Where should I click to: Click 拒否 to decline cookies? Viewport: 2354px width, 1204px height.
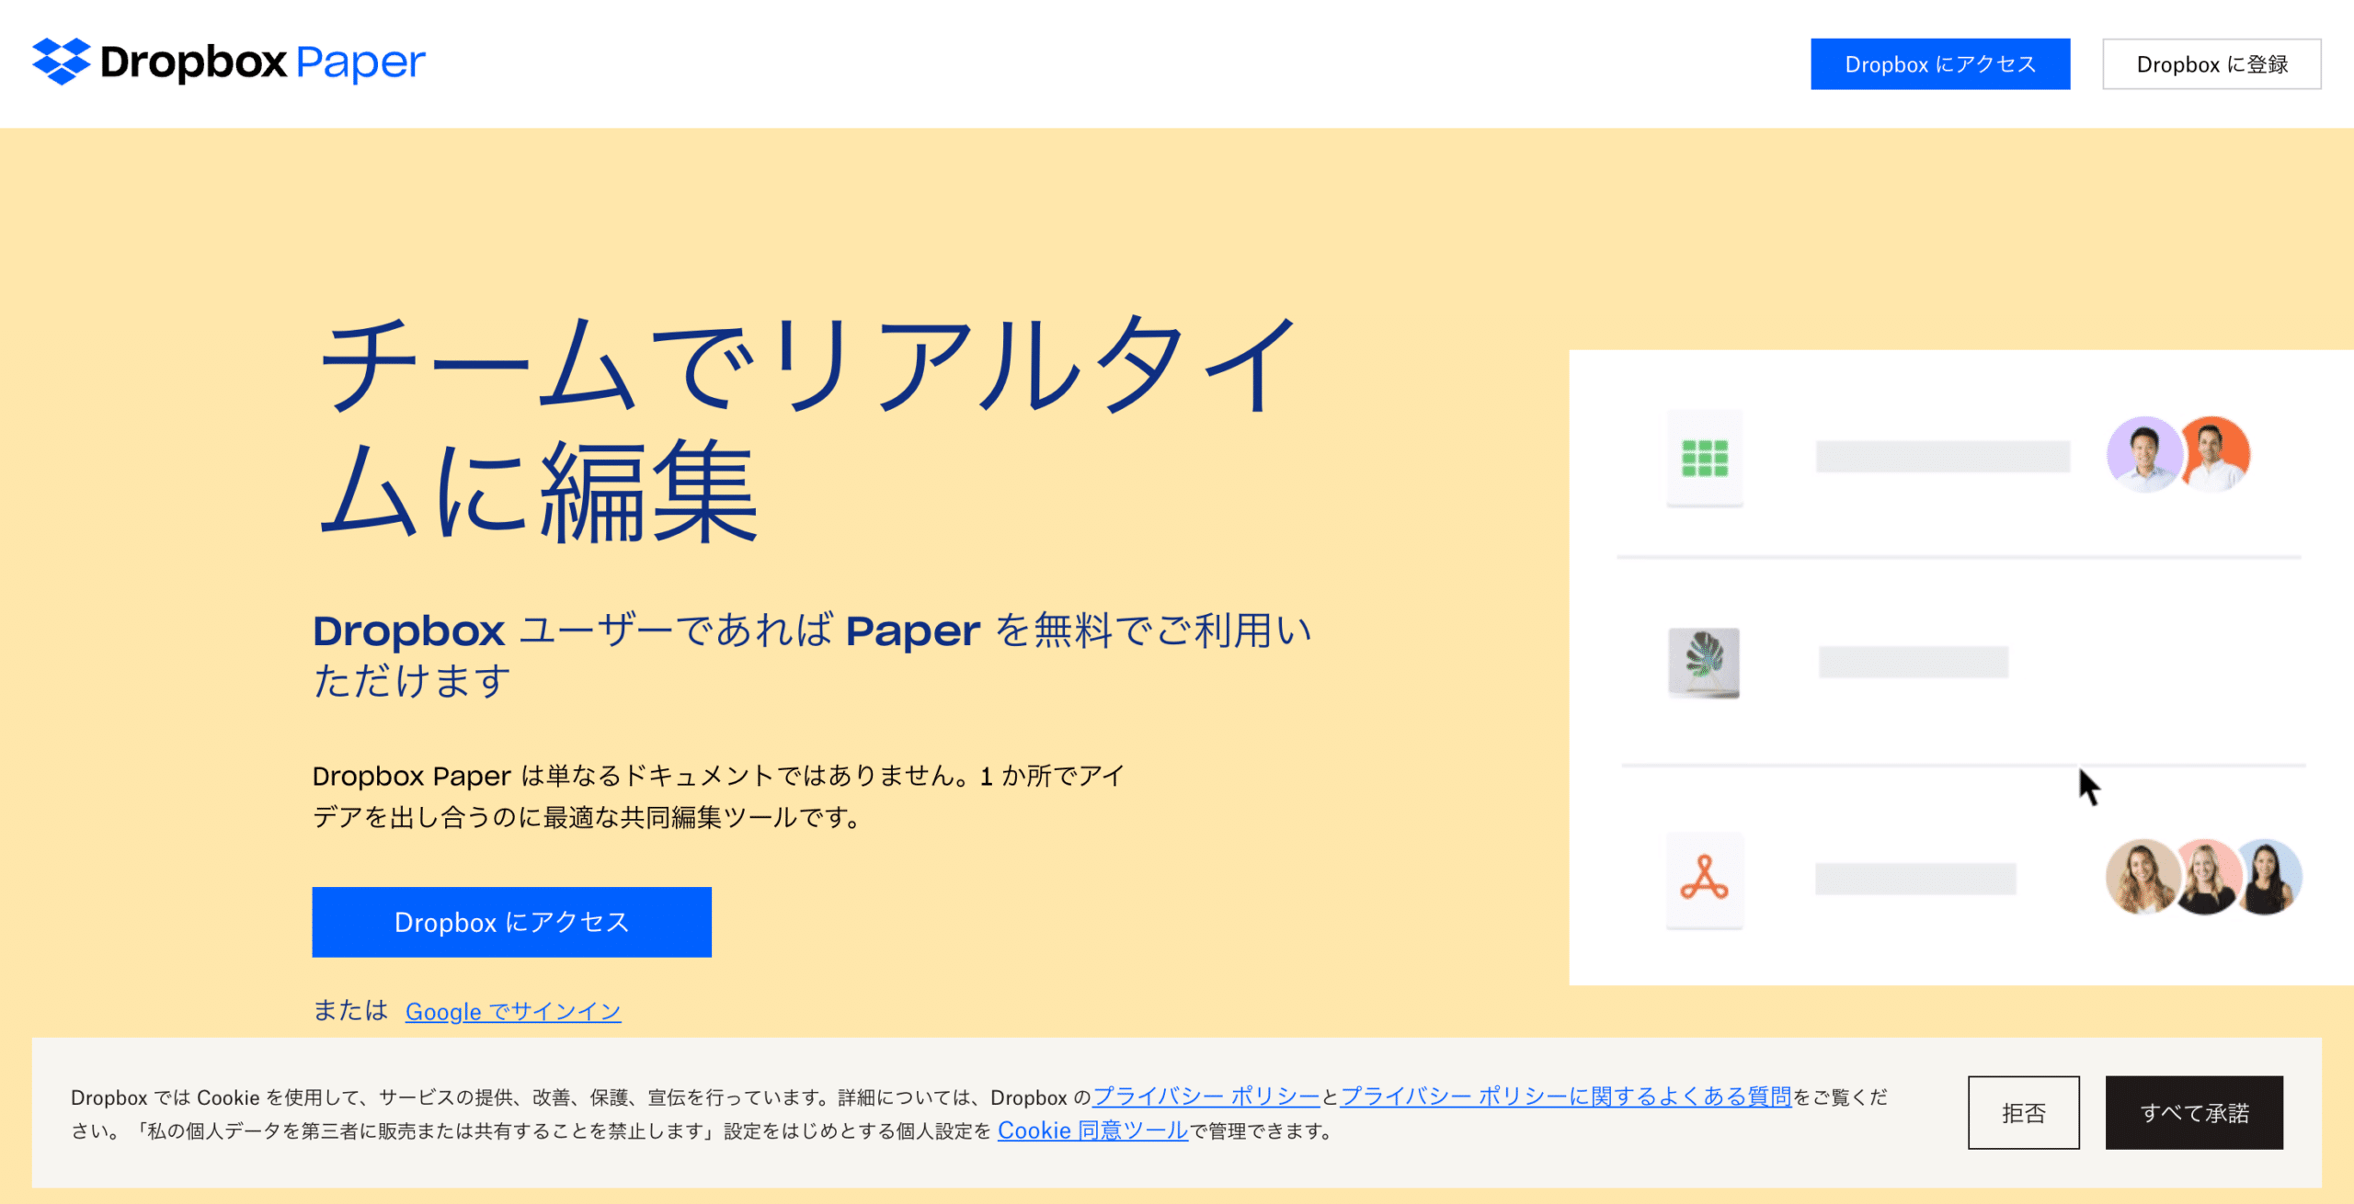tap(2023, 1113)
